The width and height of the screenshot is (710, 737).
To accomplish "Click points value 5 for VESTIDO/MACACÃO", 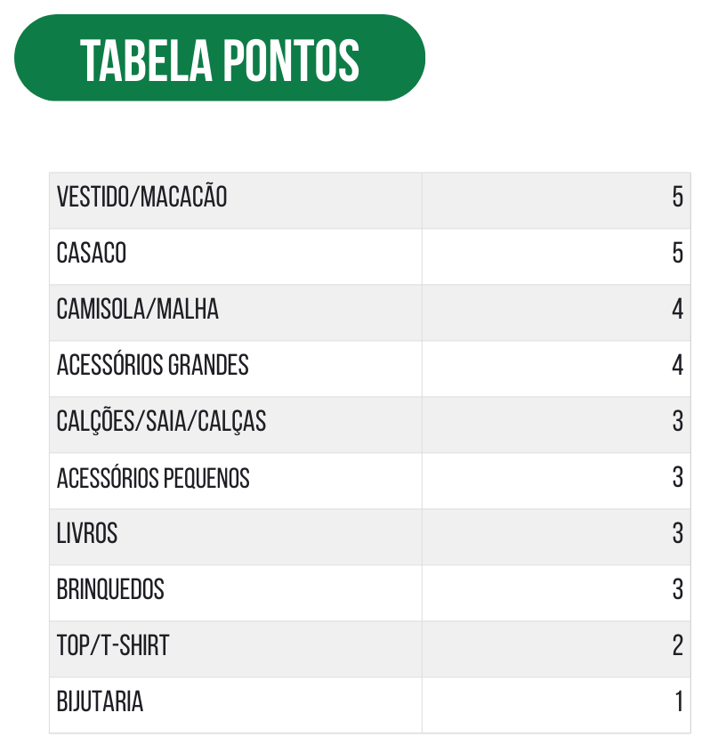I will pos(677,197).
